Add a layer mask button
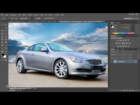 tap(124, 90)
